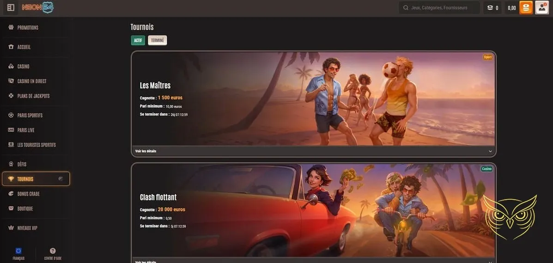
Task: Expand Les Maîtres details chevron
Action: (490, 151)
